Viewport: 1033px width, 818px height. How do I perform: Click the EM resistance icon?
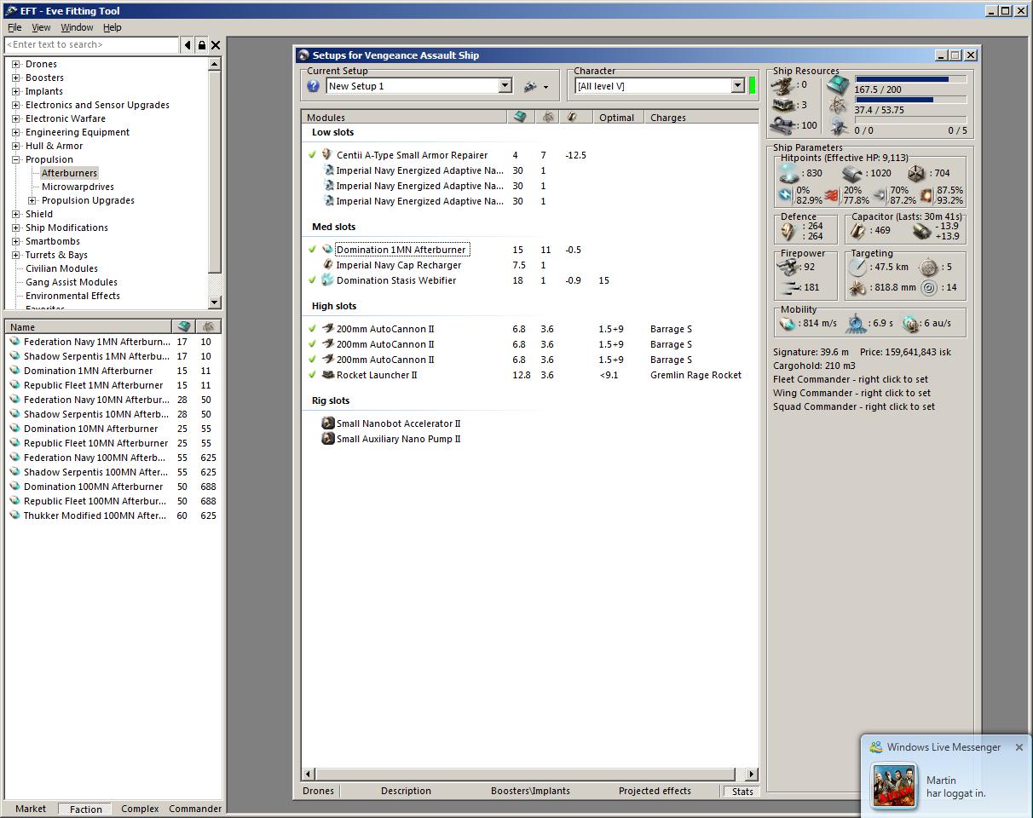[x=785, y=195]
